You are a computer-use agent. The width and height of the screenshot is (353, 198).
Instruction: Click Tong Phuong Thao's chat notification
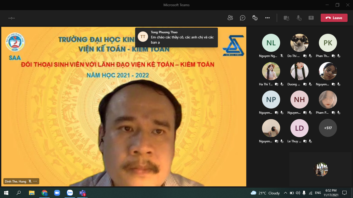pos(177,37)
